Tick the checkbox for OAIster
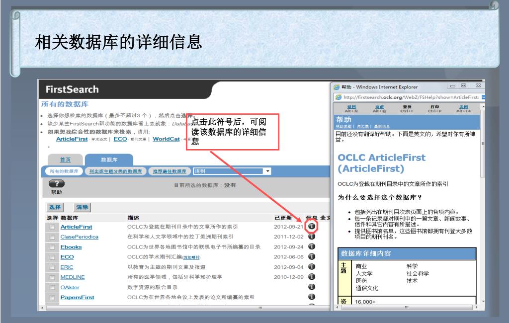This screenshot has width=509, height=323. [52, 288]
